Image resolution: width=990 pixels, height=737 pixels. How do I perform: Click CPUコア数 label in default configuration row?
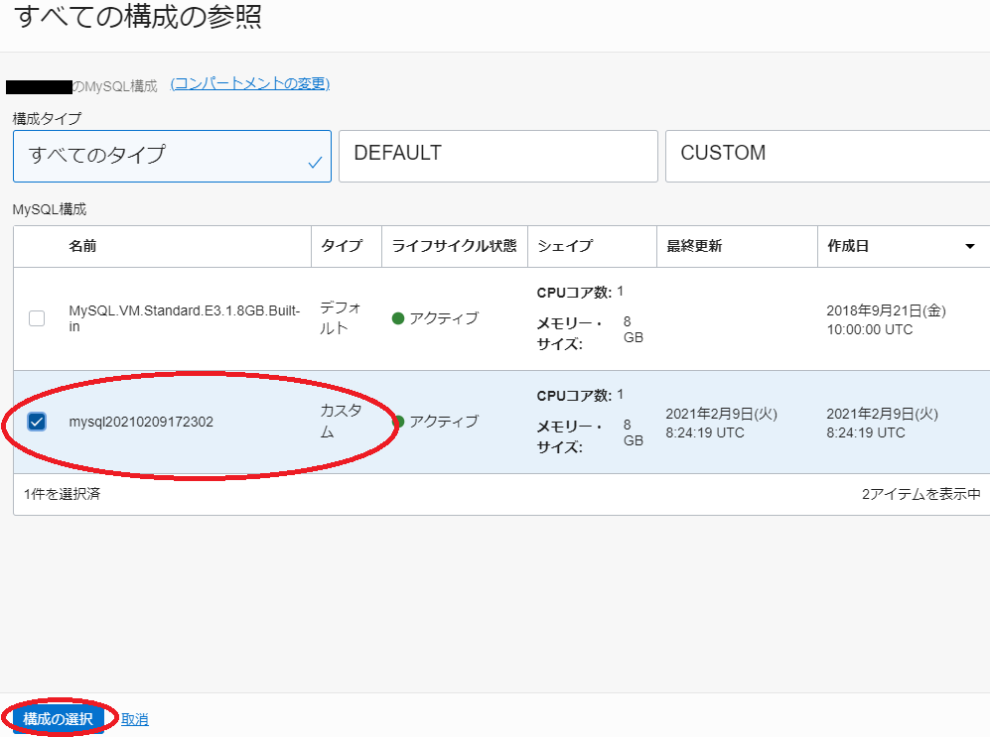574,293
